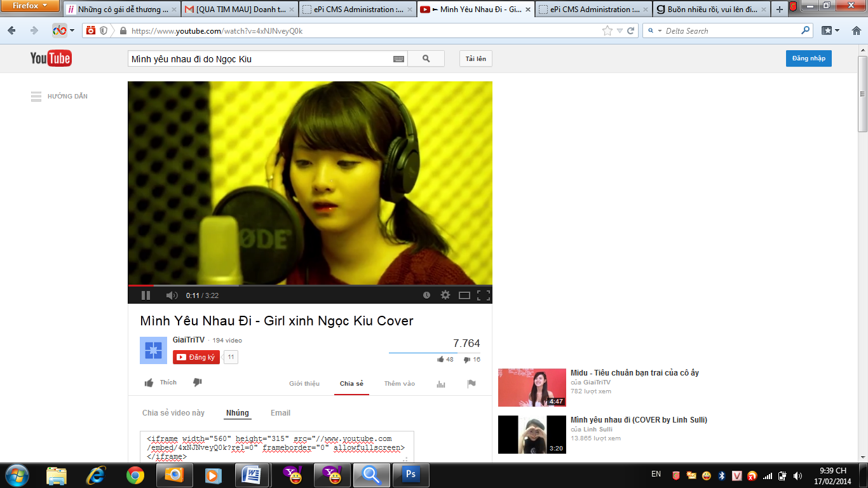Pause the video playback

point(146,295)
